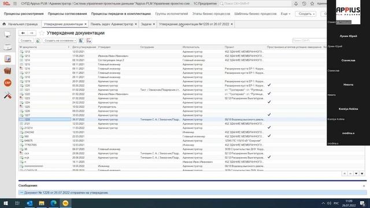
Task: Click the Создать button in the list toolbar
Action: coord(26,40)
